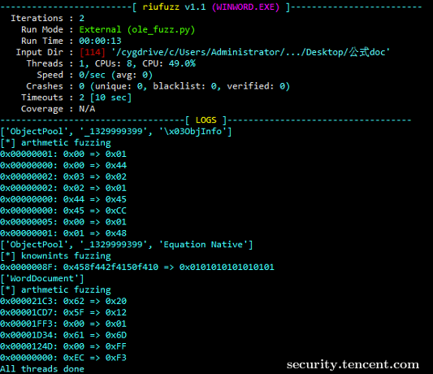Click the 'Equation Native' stream log line
The height and width of the screenshot is (374, 433).
(127, 245)
